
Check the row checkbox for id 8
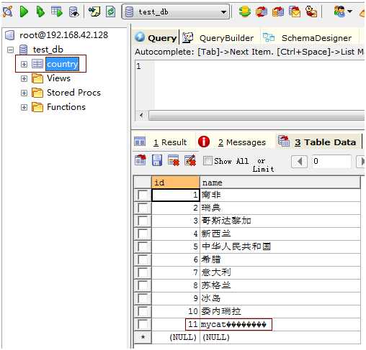[x=143, y=285]
